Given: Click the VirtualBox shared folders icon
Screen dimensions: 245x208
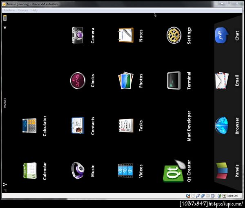Looking at the screenshot, I should [208, 196].
